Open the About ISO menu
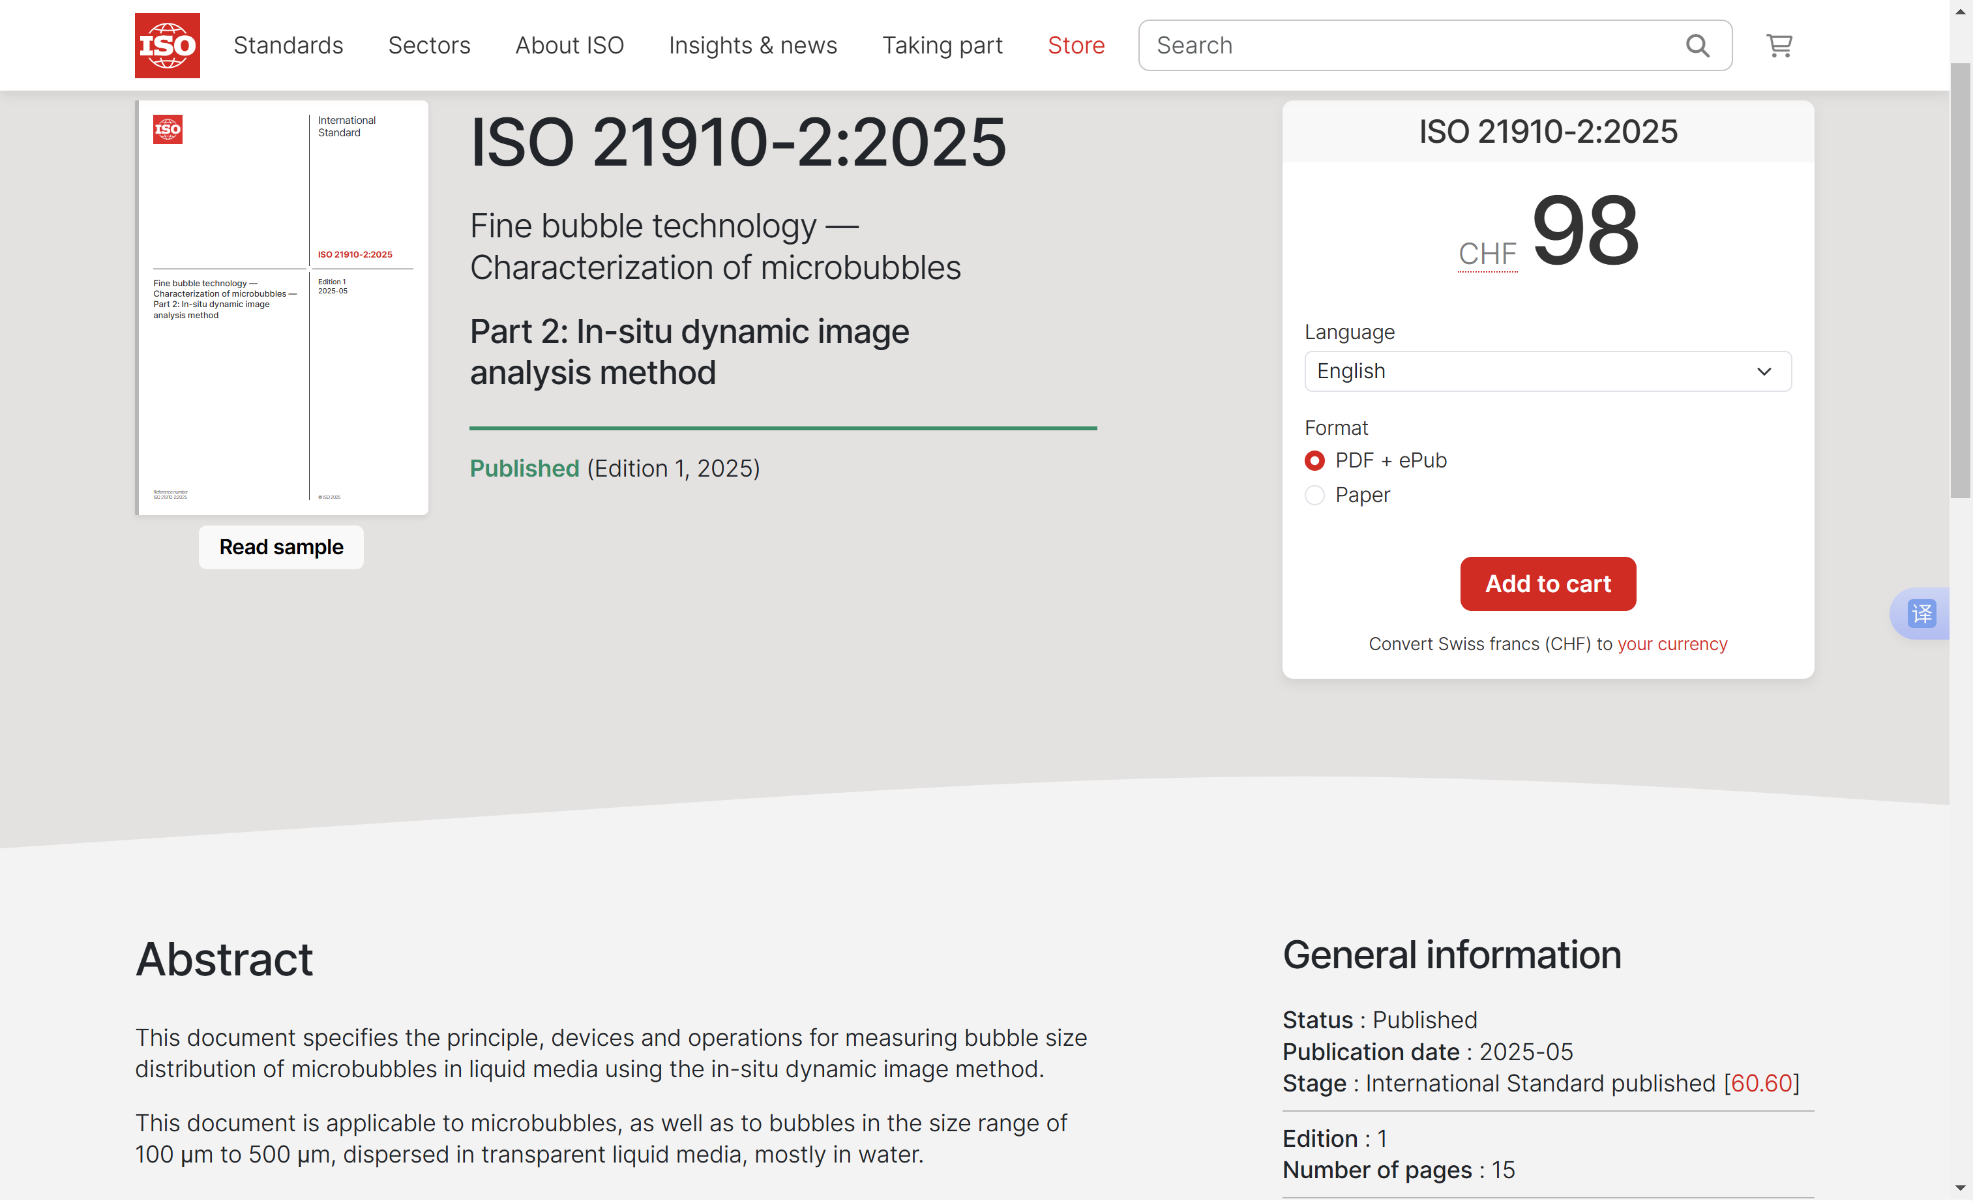 point(569,46)
